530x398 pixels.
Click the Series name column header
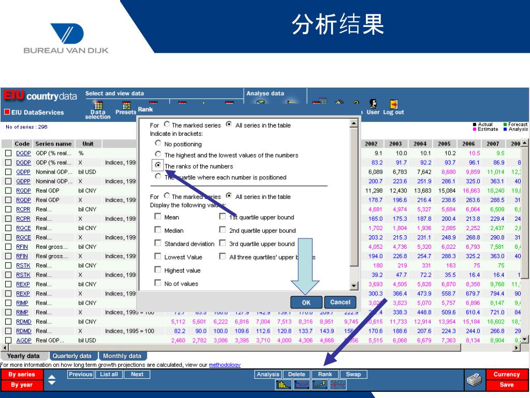(53, 144)
